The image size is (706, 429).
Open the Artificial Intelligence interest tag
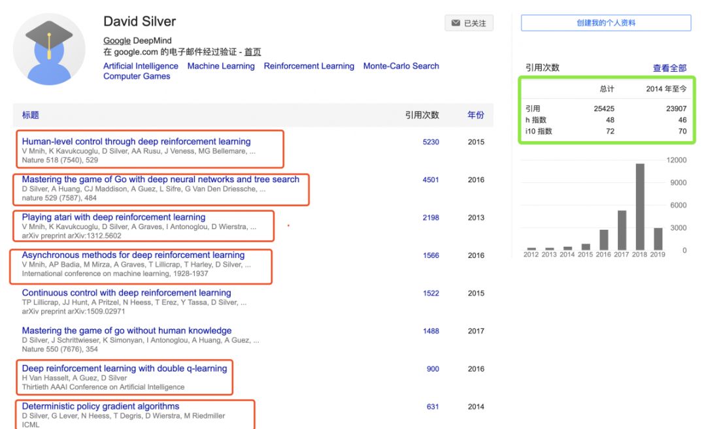(141, 66)
